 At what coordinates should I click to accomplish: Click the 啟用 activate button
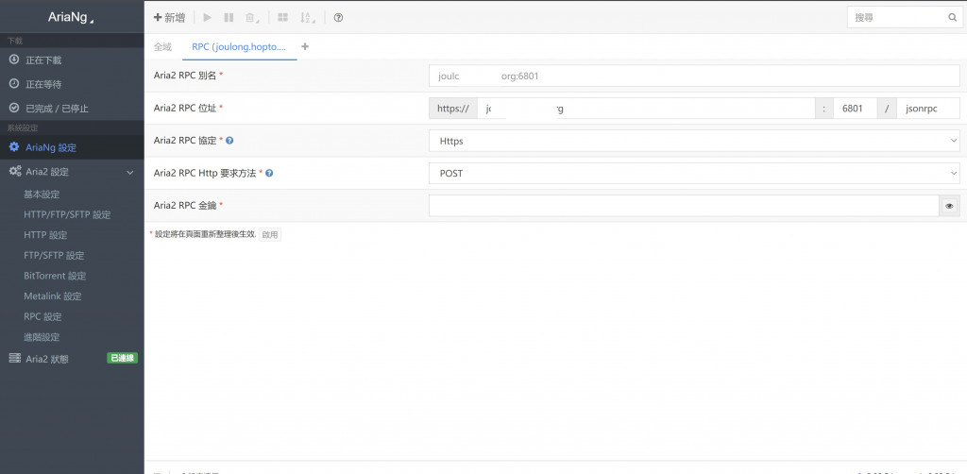pyautogui.click(x=270, y=235)
